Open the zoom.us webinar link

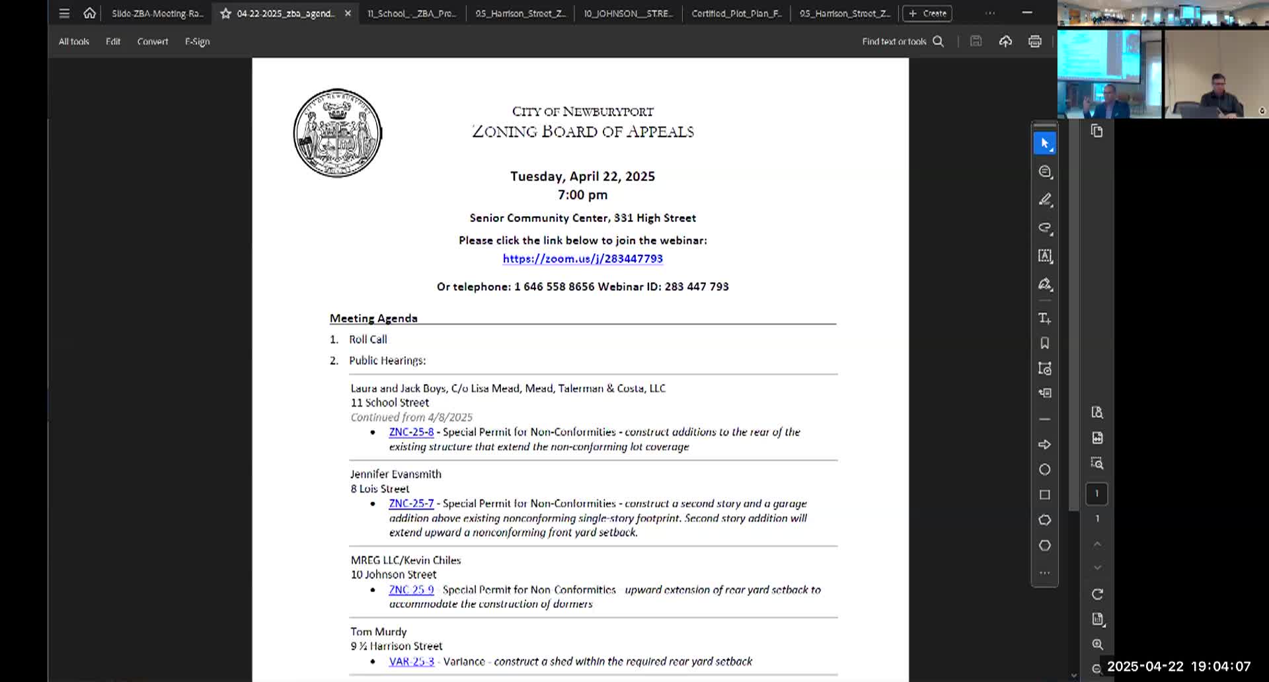click(582, 258)
